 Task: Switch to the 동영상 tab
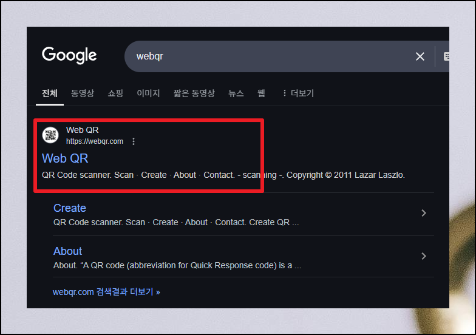[83, 93]
